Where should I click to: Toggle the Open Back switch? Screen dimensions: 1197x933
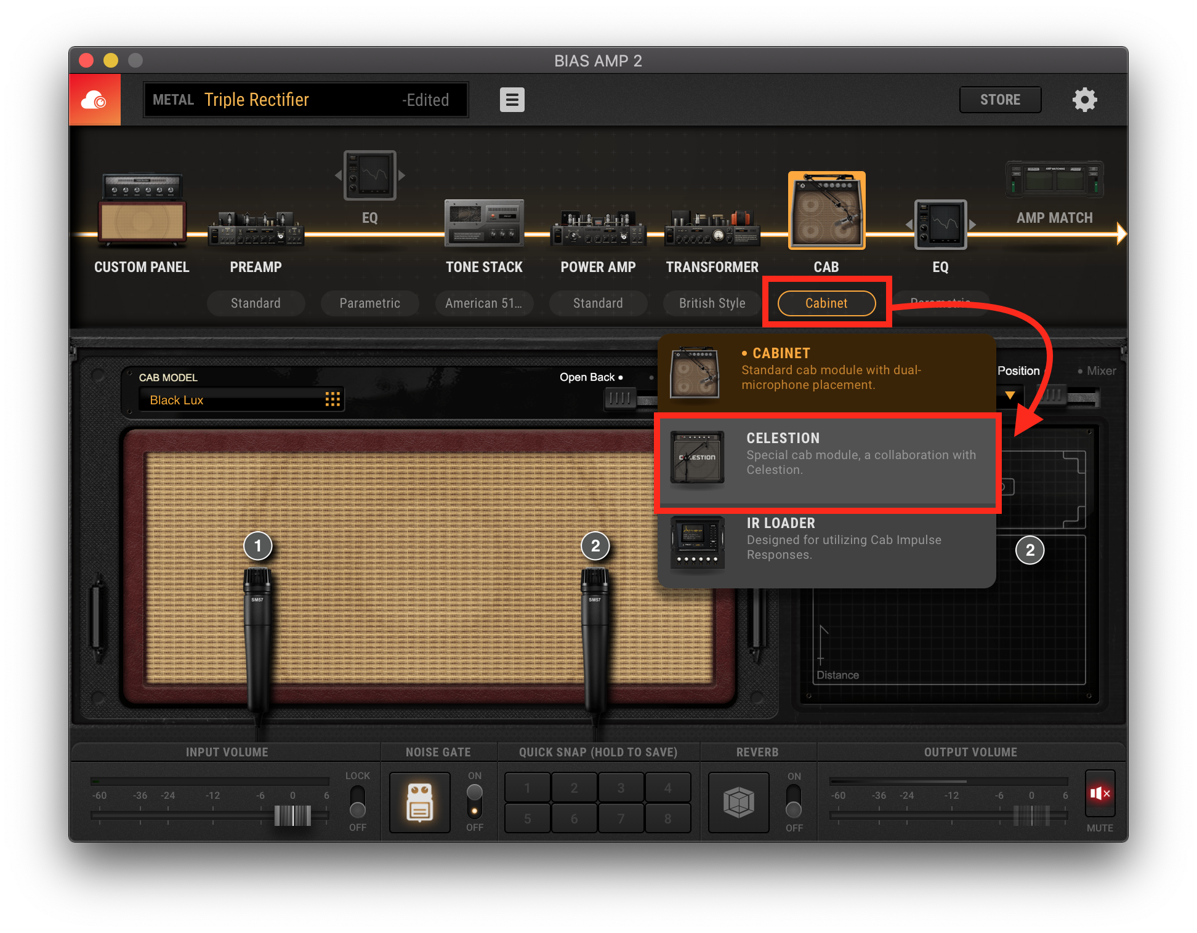[630, 398]
